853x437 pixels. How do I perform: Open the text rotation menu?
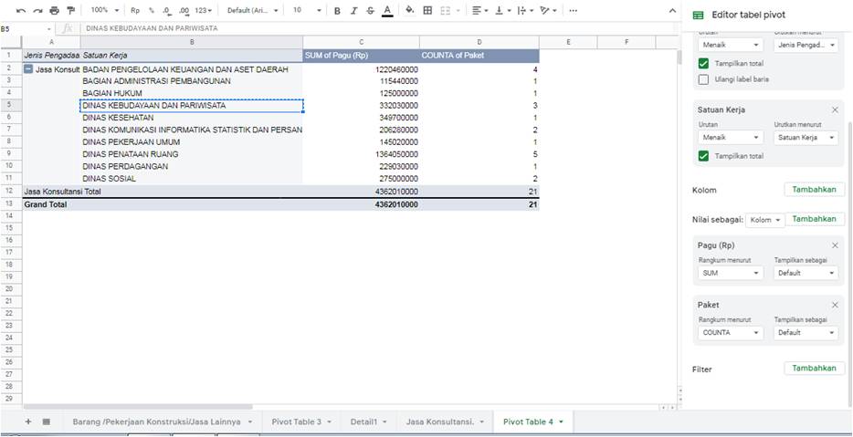(x=547, y=10)
